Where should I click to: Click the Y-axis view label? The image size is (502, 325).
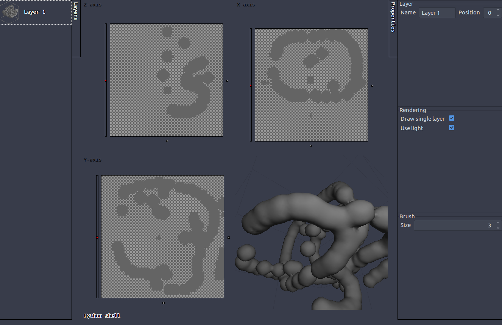93,160
